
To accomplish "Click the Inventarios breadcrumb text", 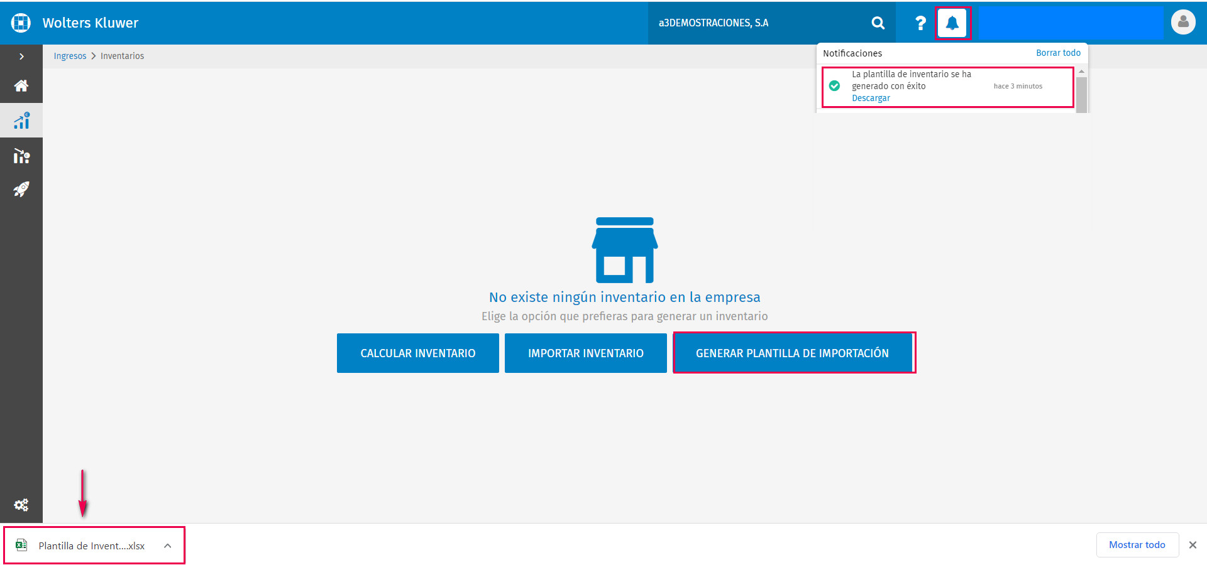I will tap(122, 56).
